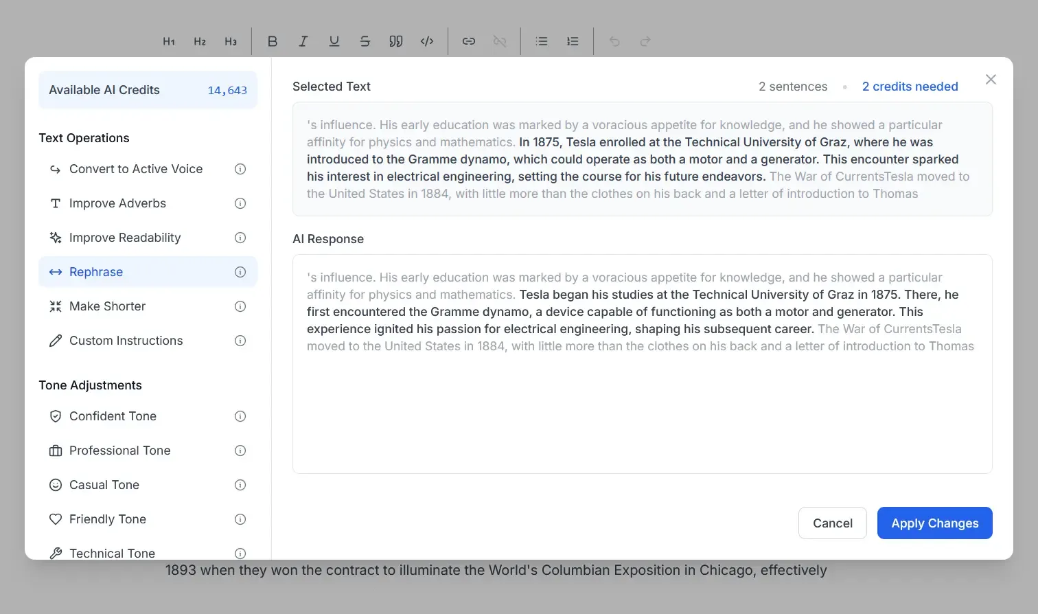
Task: Insert a blockquote
Action: [396, 41]
